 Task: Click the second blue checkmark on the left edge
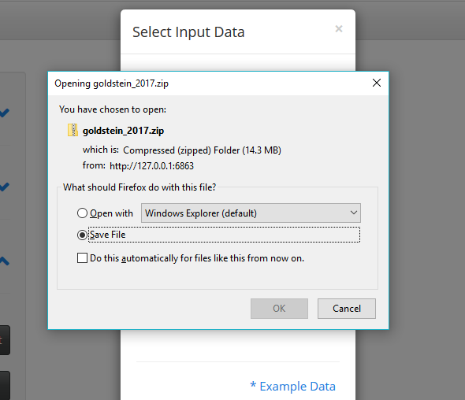coord(5,187)
